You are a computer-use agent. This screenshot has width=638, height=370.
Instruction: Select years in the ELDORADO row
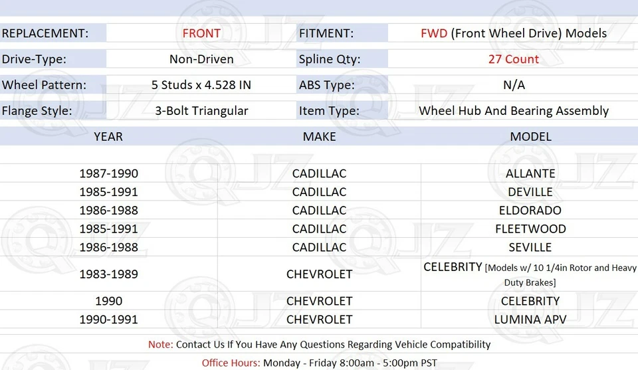108,211
